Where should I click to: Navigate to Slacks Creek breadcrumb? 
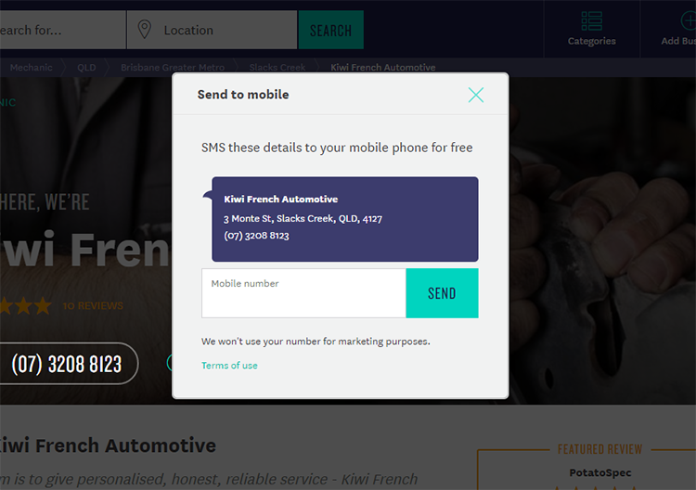point(277,68)
